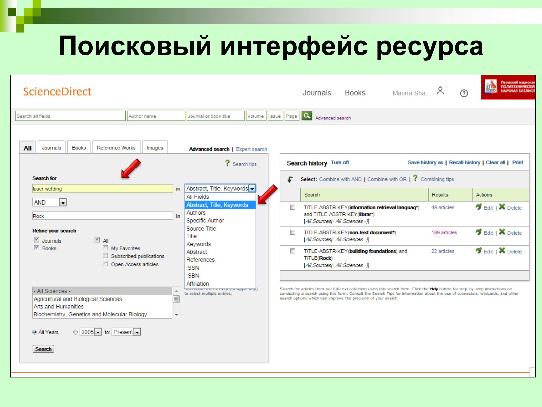The width and height of the screenshot is (542, 407).
Task: Check the building foundations history row
Action: [293, 251]
